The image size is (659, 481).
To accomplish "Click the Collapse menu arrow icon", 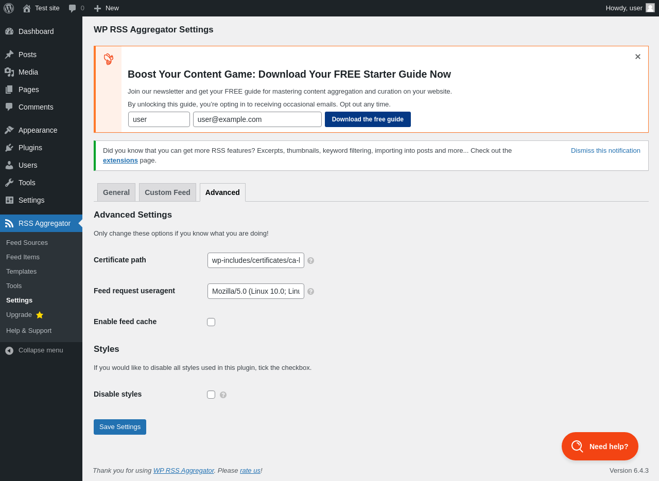I will point(9,350).
